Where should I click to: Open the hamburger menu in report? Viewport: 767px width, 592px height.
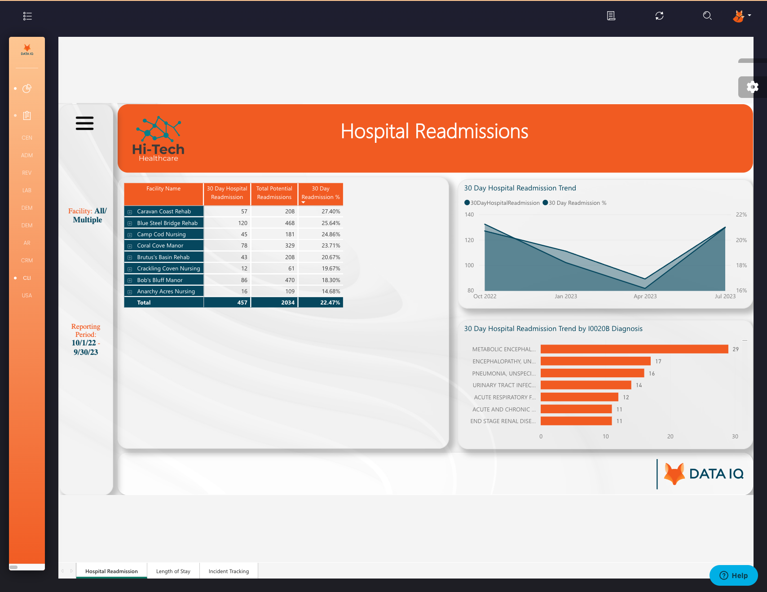84,123
